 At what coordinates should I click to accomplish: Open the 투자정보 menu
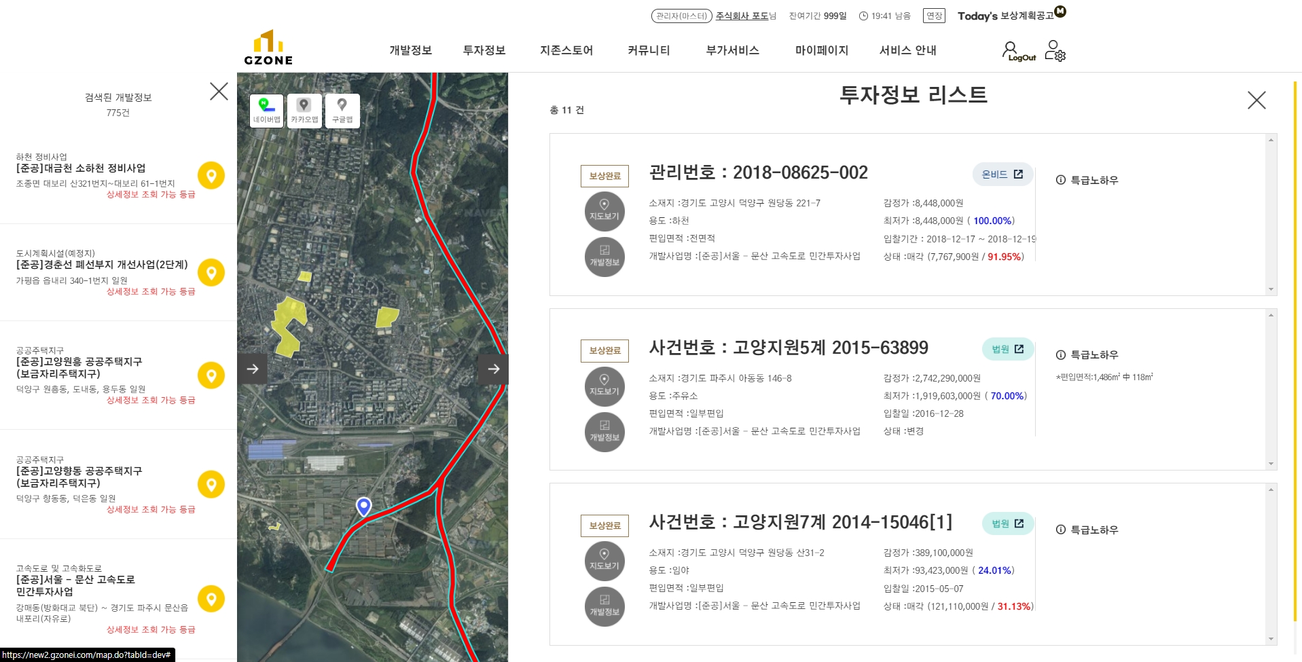click(484, 50)
